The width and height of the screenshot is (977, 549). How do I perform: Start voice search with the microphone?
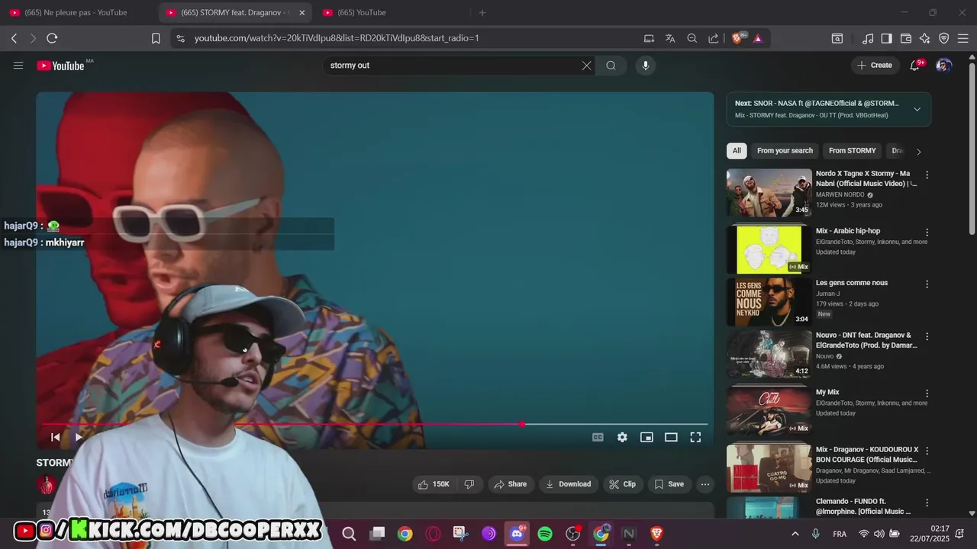click(645, 66)
